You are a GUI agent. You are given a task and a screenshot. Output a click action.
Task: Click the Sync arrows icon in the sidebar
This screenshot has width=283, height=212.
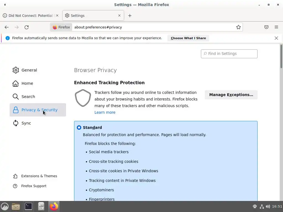(x=16, y=123)
